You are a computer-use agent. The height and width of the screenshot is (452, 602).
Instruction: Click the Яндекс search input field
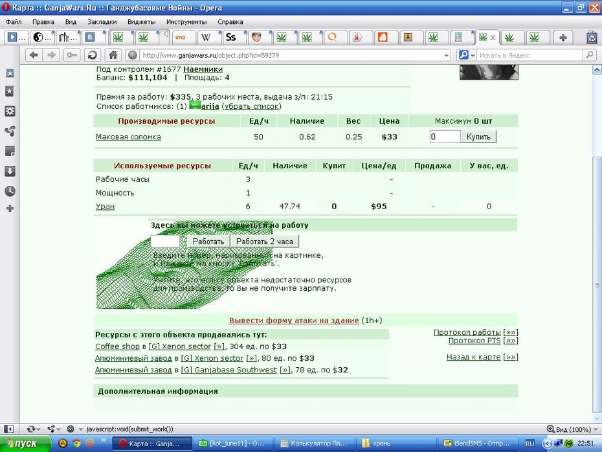[x=530, y=55]
